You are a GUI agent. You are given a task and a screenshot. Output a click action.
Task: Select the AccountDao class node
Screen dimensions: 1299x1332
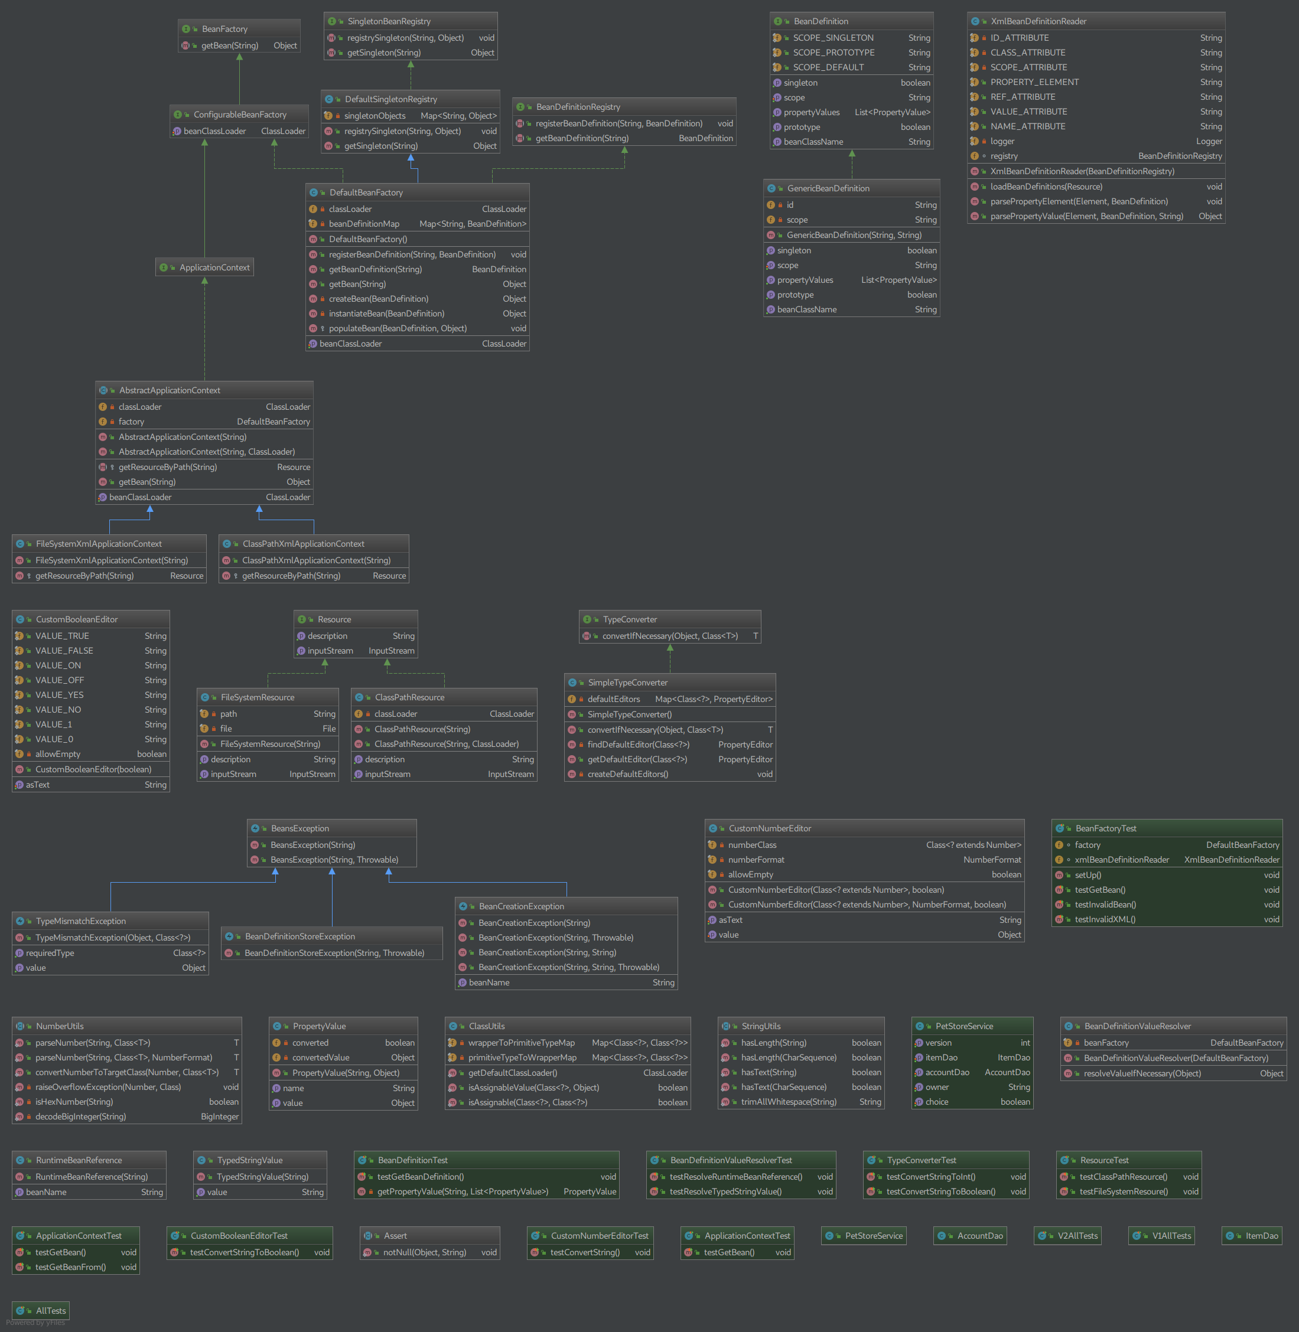click(x=970, y=1235)
